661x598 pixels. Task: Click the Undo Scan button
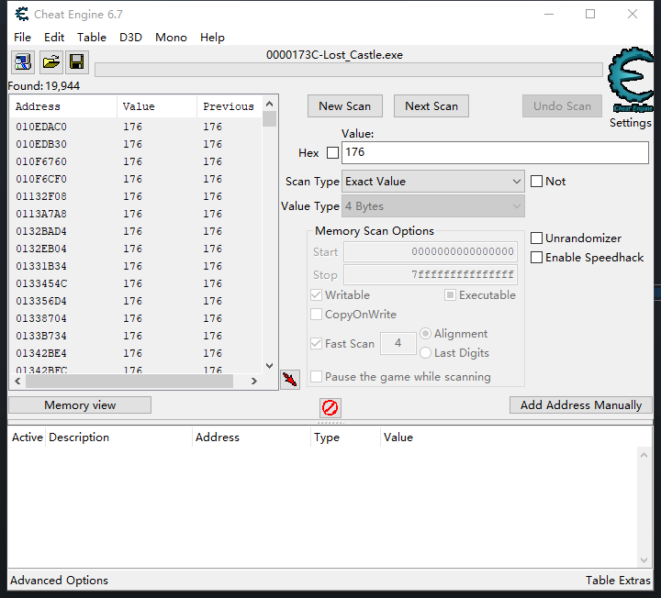point(562,106)
